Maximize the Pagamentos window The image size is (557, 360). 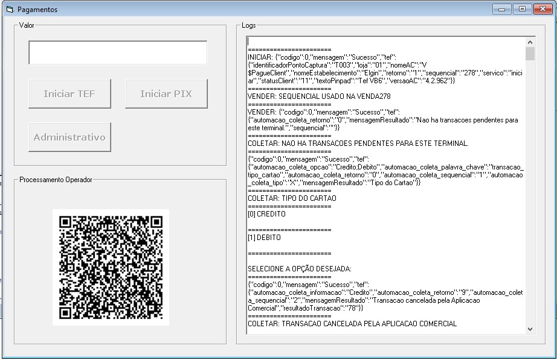(x=522, y=9)
